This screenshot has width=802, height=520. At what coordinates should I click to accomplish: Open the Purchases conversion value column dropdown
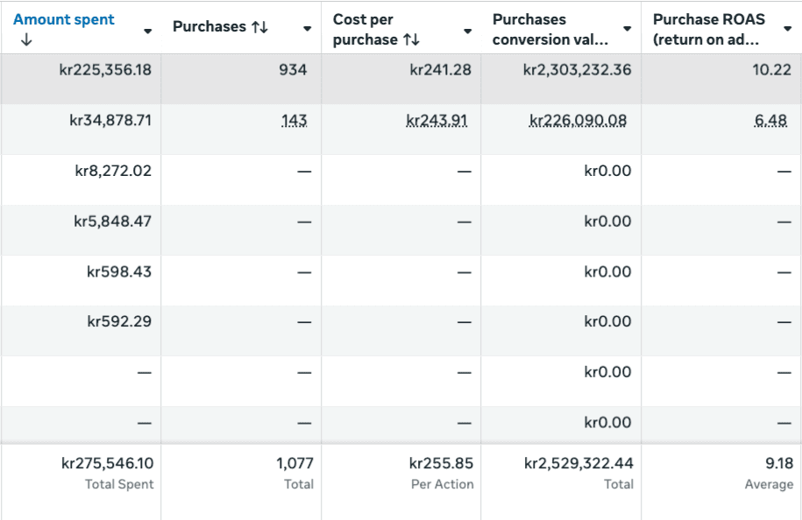[x=627, y=30]
